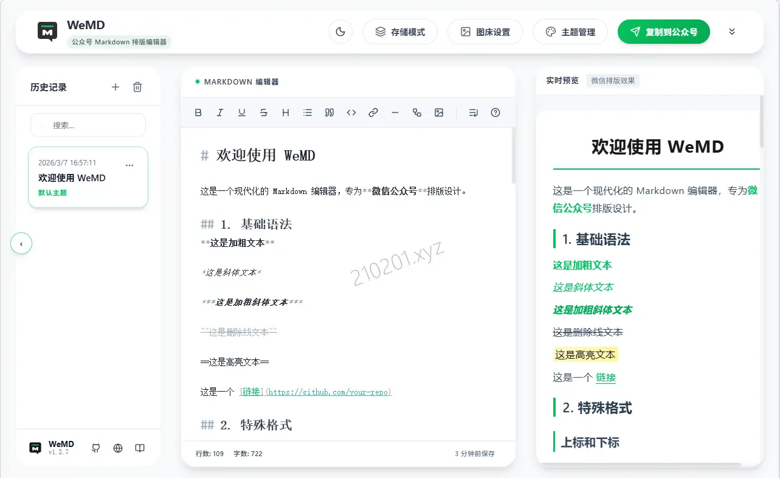Open the GitHub repository from the sidebar footer

click(x=95, y=448)
